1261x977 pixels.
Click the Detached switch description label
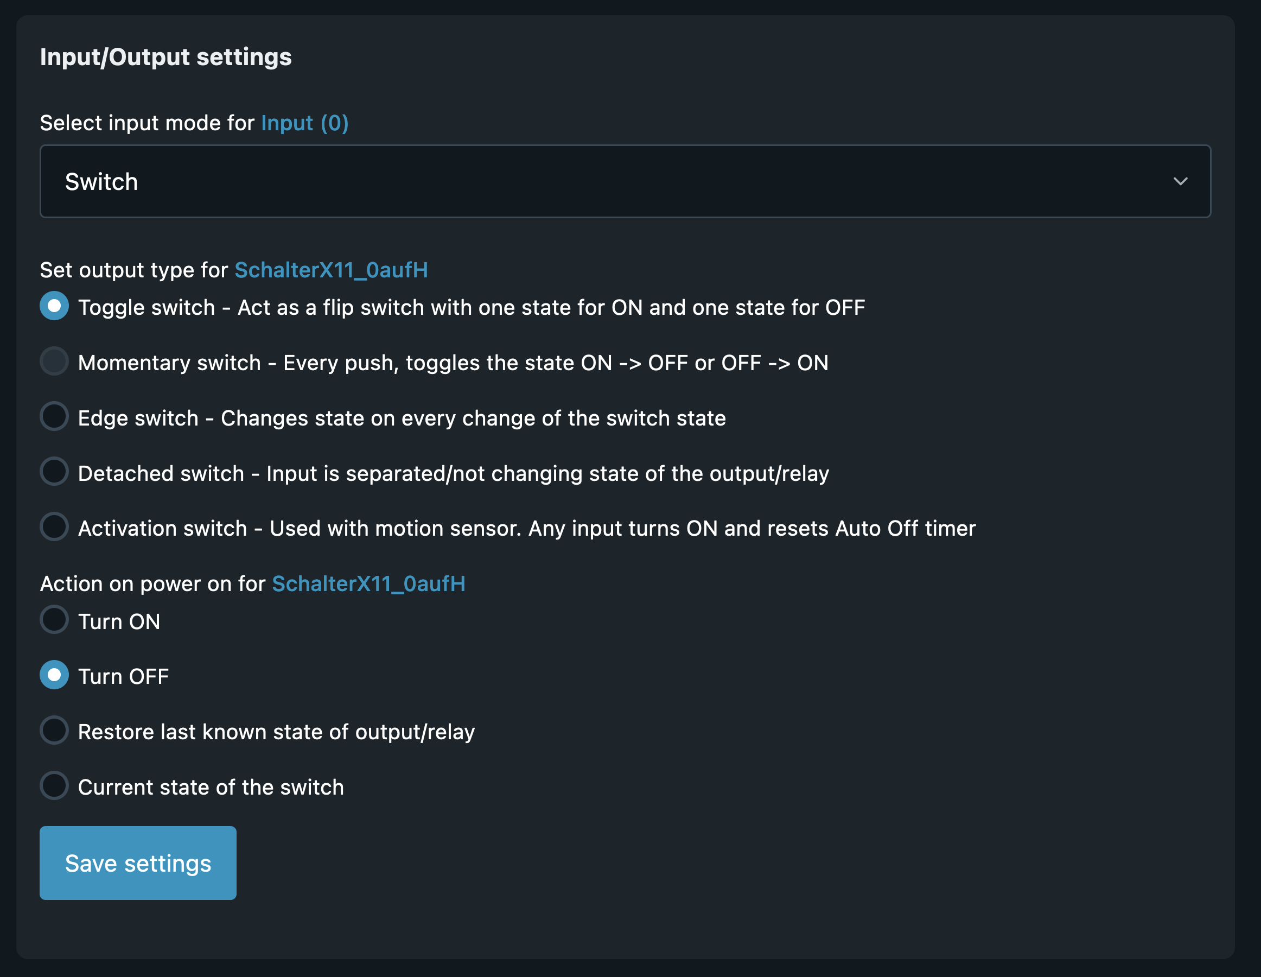[x=453, y=473]
